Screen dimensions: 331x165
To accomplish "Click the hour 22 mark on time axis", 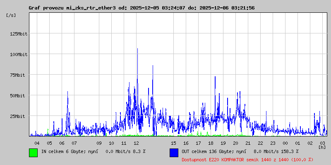I will pos(260,143).
